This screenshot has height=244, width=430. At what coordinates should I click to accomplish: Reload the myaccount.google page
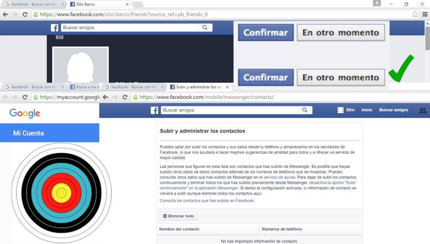[25, 97]
